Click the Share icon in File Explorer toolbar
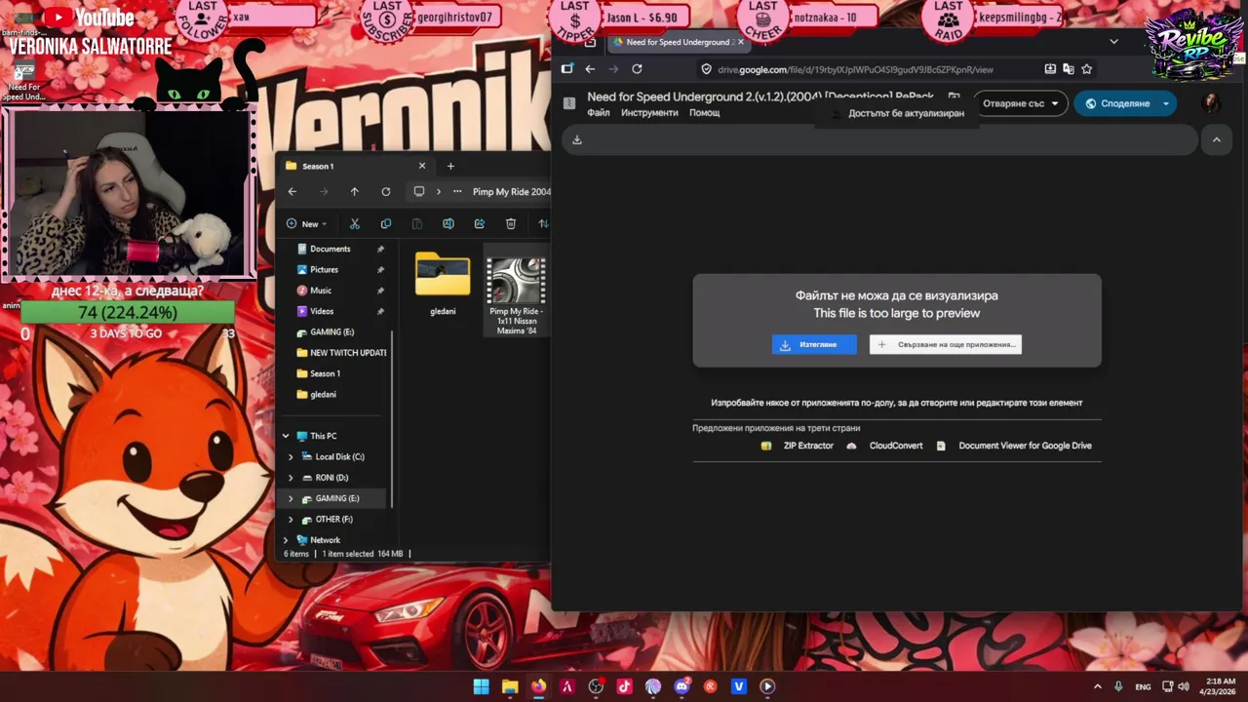 pyautogui.click(x=480, y=223)
